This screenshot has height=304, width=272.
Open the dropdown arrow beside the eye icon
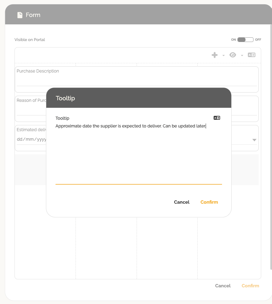(x=242, y=56)
